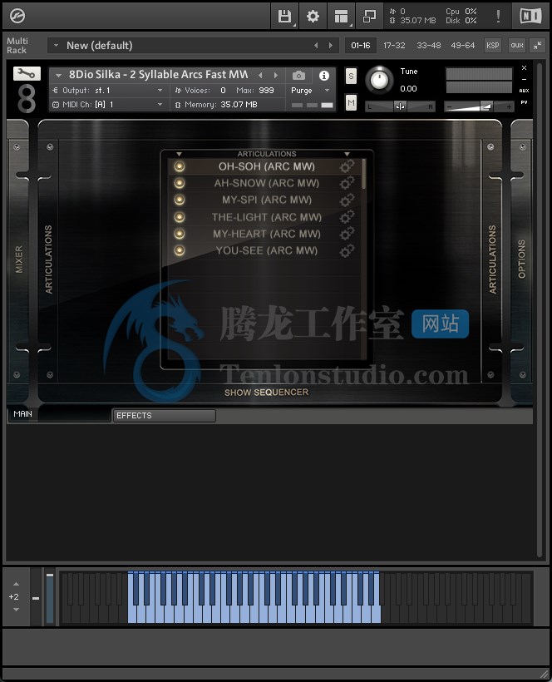Viewport: 552px width, 682px height.
Task: Click the instrument volume slider
Action: click(479, 106)
